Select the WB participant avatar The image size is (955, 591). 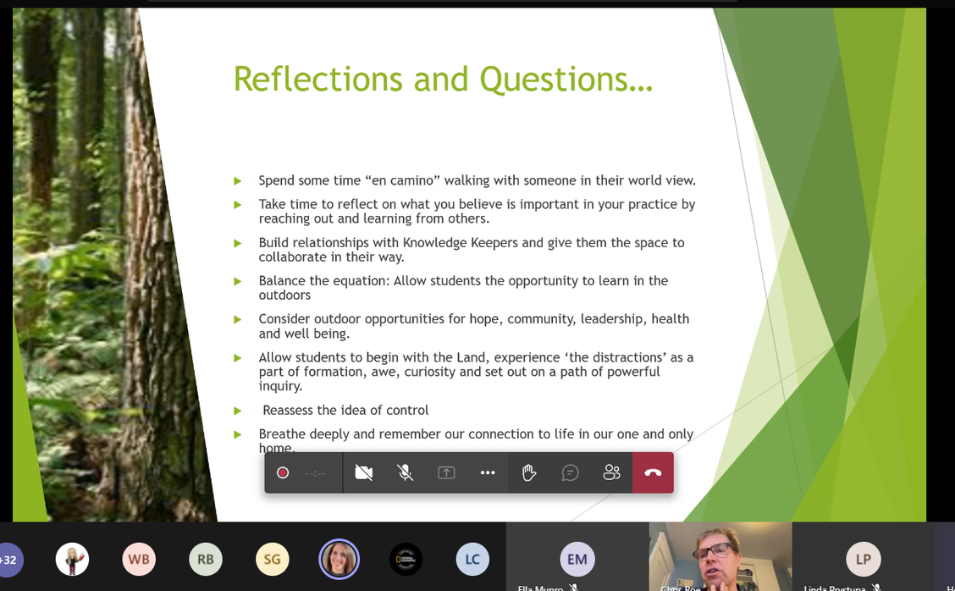coord(139,560)
